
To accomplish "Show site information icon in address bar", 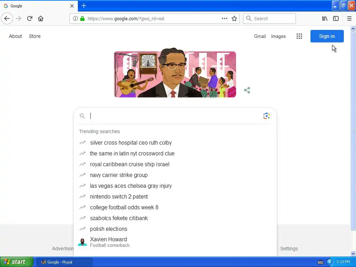I will 75,18.
